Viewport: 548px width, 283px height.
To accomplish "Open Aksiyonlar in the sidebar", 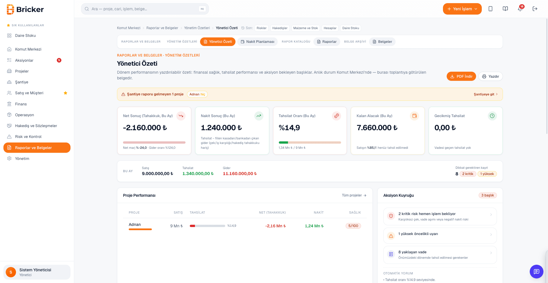I will click(37, 60).
